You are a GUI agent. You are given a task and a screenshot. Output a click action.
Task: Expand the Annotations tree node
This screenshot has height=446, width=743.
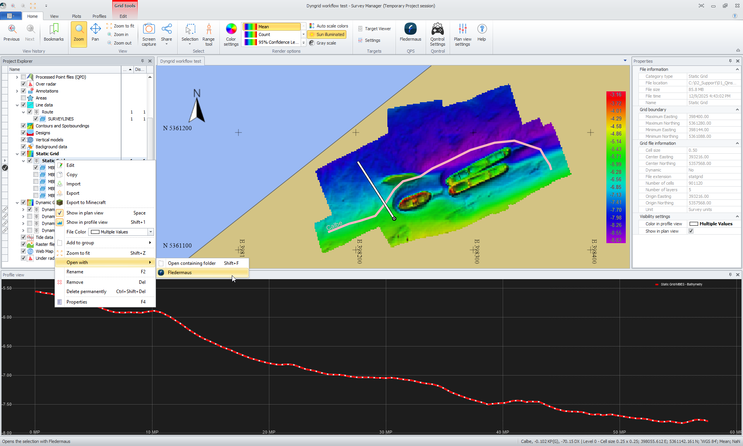click(17, 91)
